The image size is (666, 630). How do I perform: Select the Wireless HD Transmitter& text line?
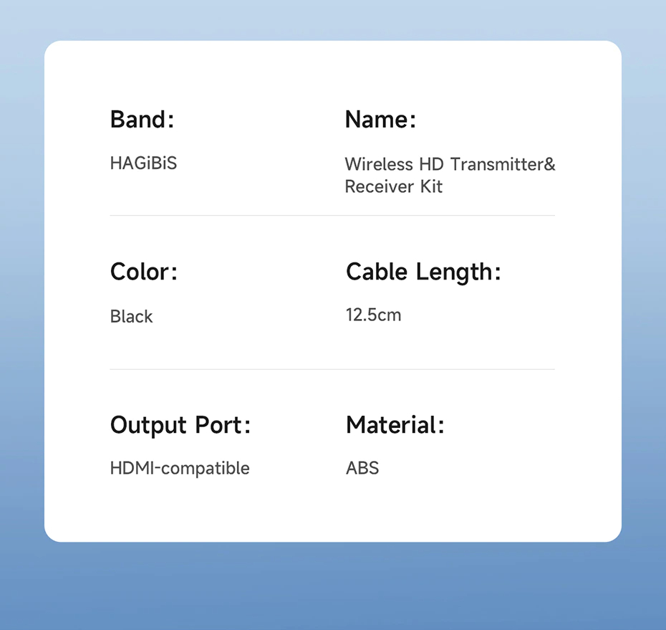(450, 164)
